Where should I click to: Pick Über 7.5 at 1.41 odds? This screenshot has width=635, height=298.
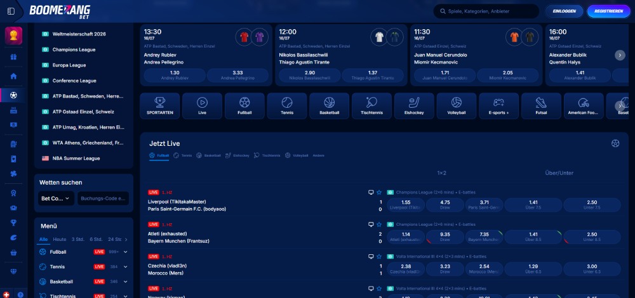click(533, 205)
